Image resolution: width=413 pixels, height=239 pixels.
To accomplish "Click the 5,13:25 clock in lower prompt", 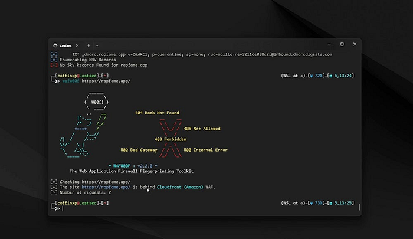I will (x=340, y=203).
